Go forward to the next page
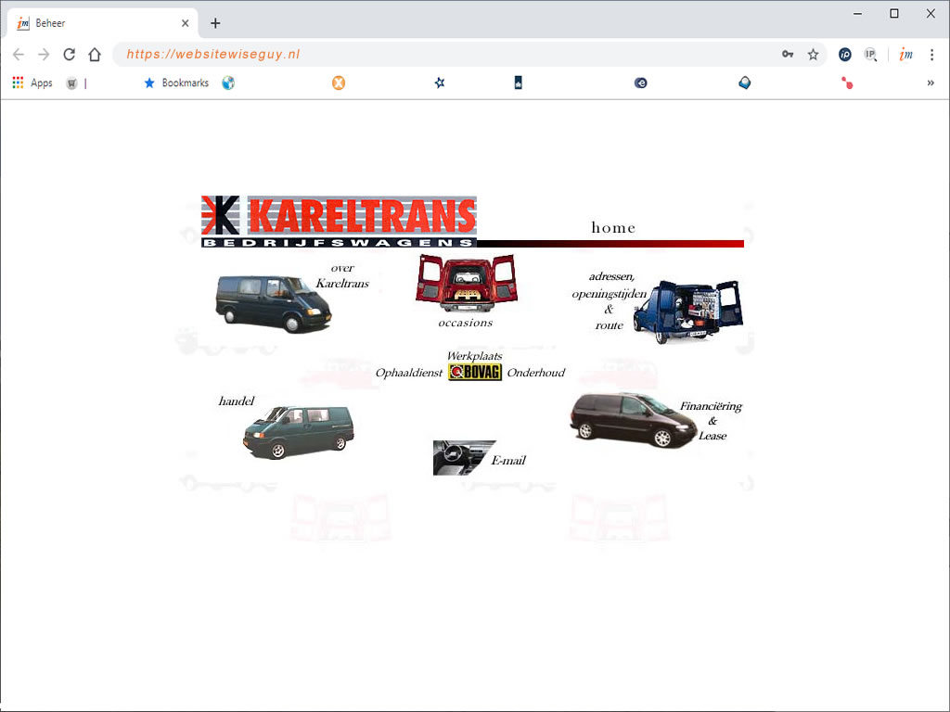950x712 pixels. [x=44, y=55]
